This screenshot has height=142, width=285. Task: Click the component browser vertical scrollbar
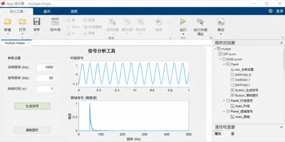(284, 58)
